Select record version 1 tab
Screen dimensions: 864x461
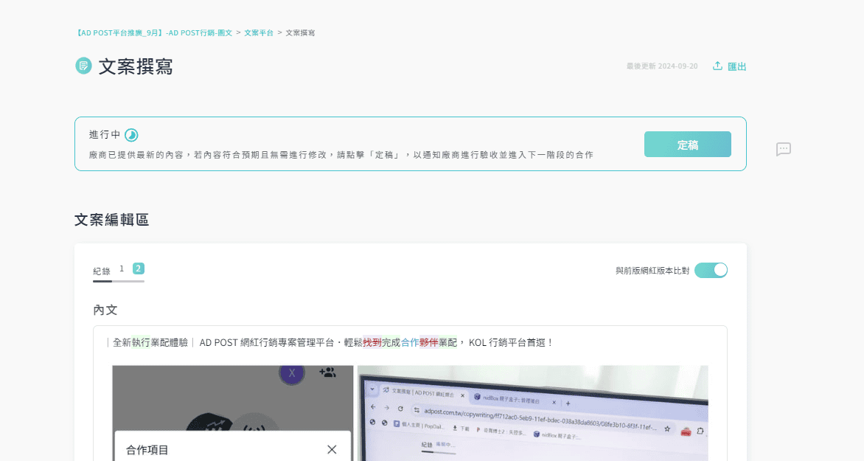[122, 268]
